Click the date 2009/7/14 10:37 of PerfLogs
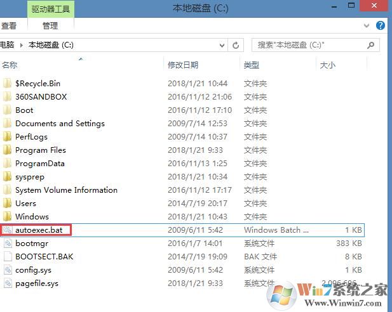The width and height of the screenshot is (392, 312). click(198, 137)
